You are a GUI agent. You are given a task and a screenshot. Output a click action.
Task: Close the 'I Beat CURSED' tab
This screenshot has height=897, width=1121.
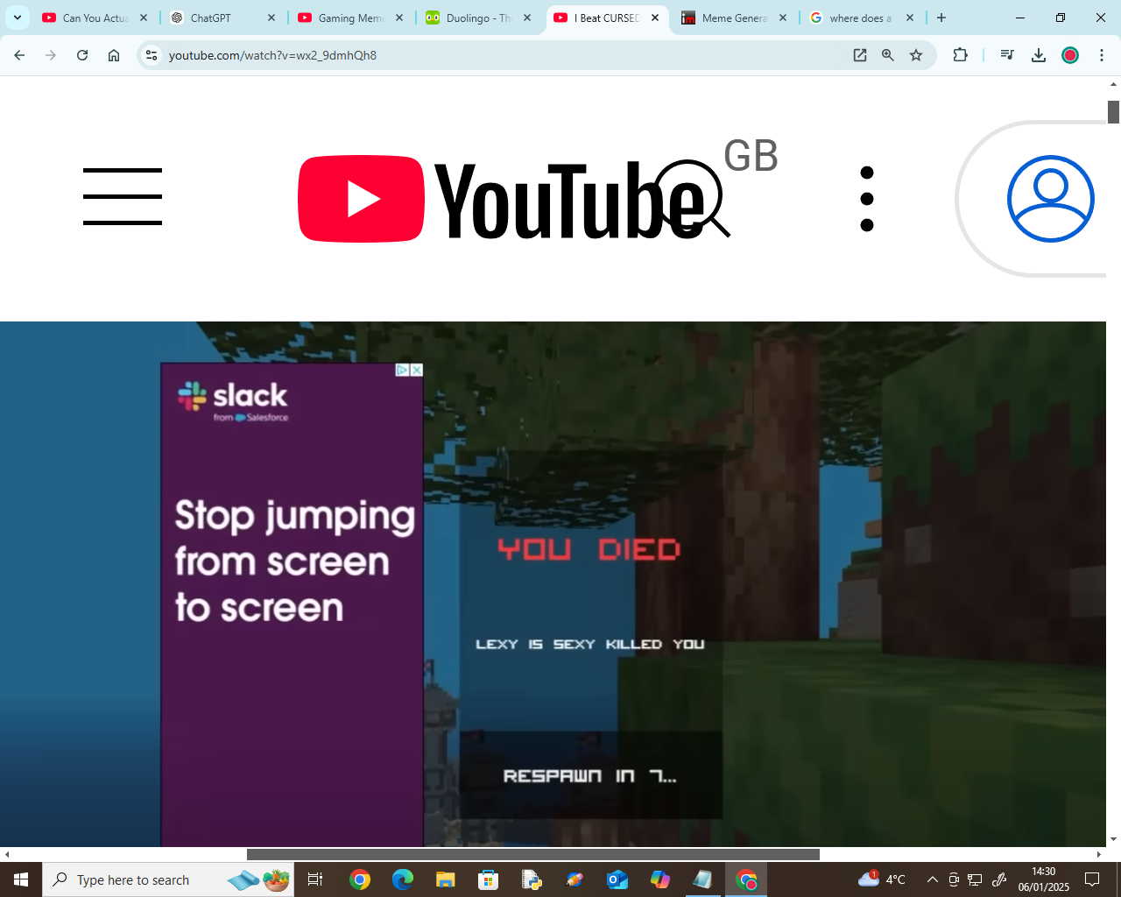[655, 18]
